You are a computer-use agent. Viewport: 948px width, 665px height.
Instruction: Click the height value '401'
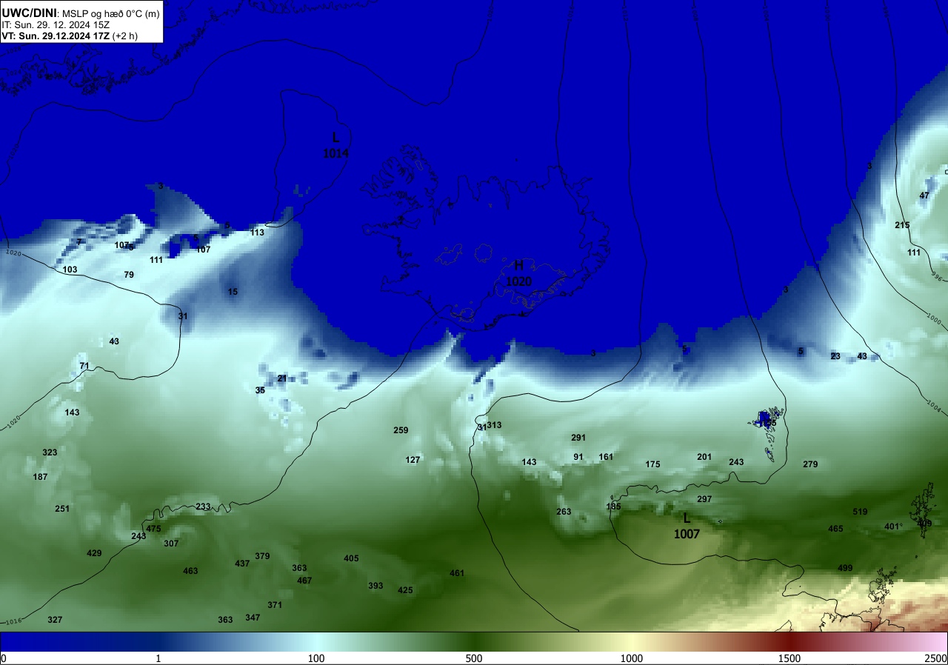(892, 527)
